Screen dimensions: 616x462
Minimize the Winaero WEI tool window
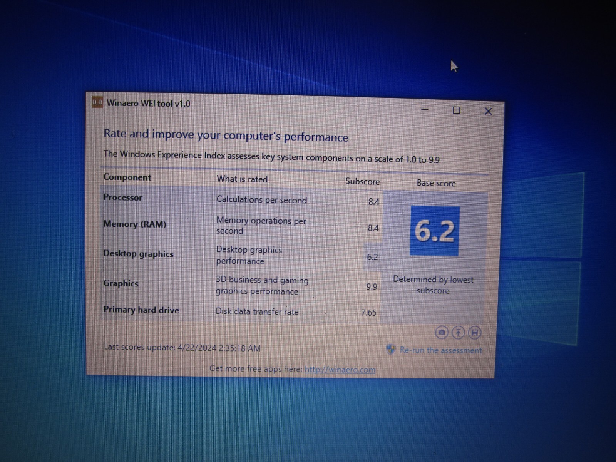(425, 110)
